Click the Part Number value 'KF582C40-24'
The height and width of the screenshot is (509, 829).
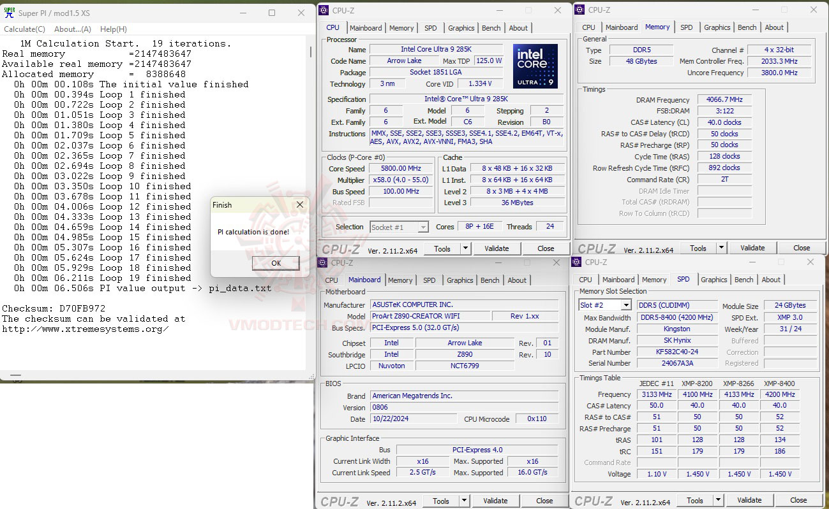click(677, 352)
